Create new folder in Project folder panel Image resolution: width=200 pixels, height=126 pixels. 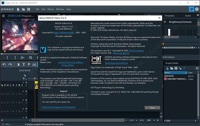tap(180, 68)
